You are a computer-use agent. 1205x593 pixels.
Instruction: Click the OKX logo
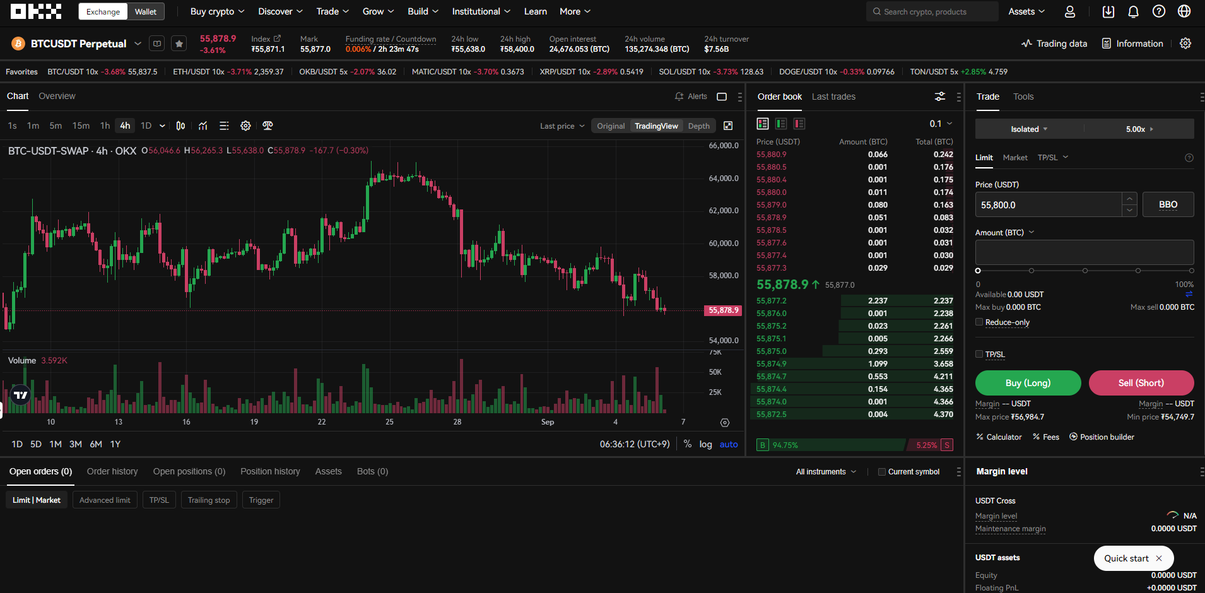pos(36,11)
